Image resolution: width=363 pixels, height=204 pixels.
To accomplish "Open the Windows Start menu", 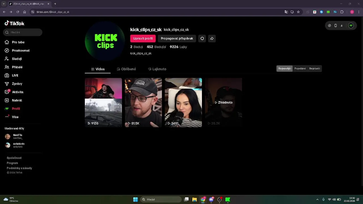I will [136, 199].
